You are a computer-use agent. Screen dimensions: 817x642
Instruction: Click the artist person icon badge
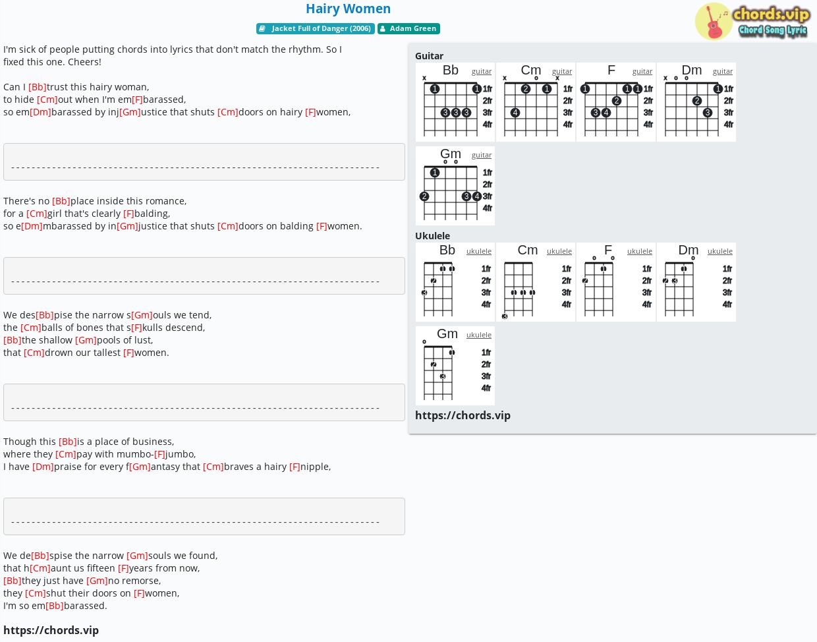pyautogui.click(x=383, y=28)
